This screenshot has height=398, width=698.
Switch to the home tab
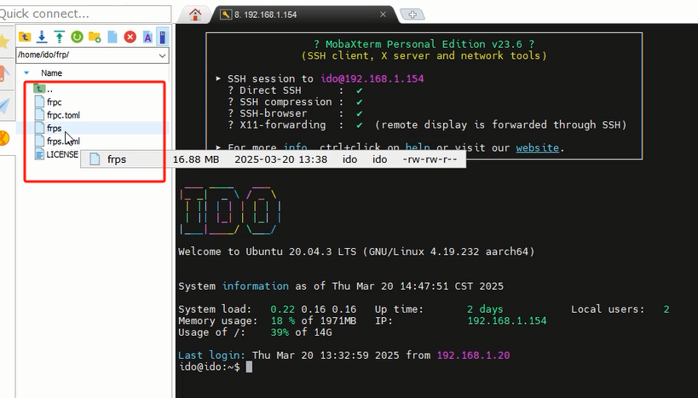[x=195, y=14]
